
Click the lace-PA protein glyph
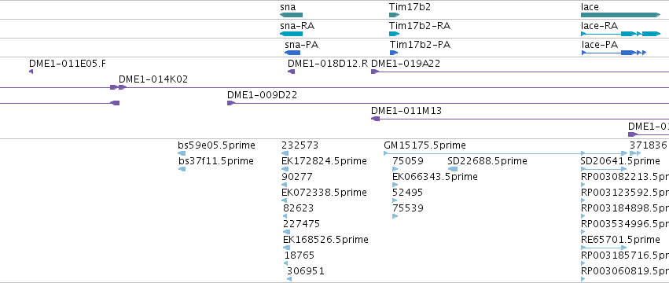point(614,53)
